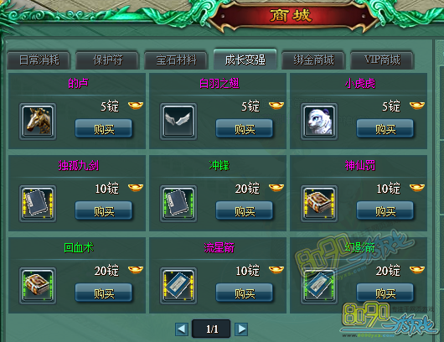Click the 幻影箭 book icon

[319, 286]
